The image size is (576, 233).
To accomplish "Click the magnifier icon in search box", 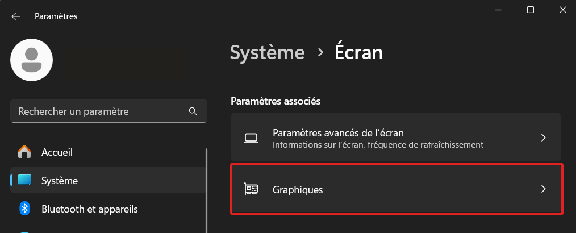I will (x=193, y=111).
